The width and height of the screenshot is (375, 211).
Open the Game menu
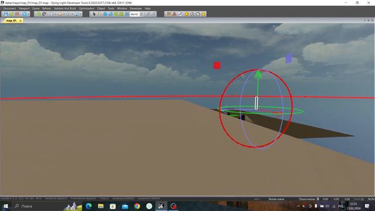tap(36, 8)
